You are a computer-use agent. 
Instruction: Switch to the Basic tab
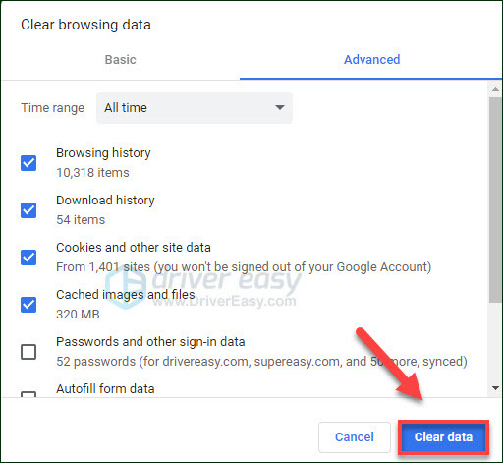point(120,60)
